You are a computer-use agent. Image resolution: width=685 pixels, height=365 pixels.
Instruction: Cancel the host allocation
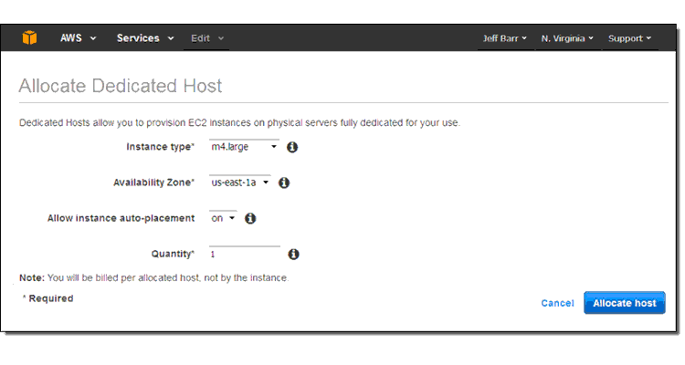(x=557, y=303)
